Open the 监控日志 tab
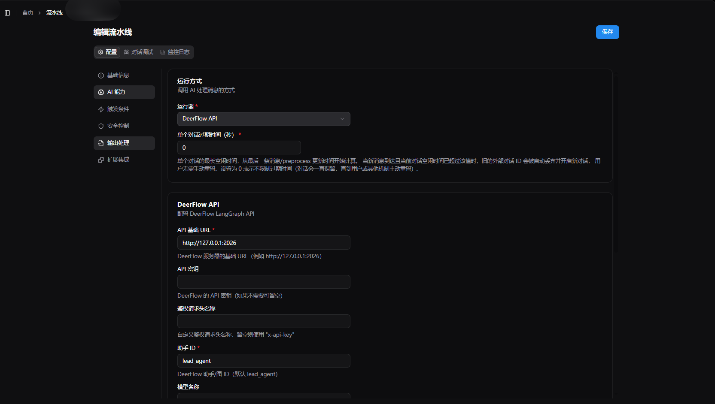Screen dimensions: 715x404 click(x=175, y=52)
